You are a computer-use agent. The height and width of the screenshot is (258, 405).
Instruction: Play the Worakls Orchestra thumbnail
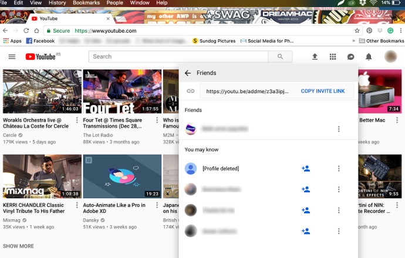point(42,91)
